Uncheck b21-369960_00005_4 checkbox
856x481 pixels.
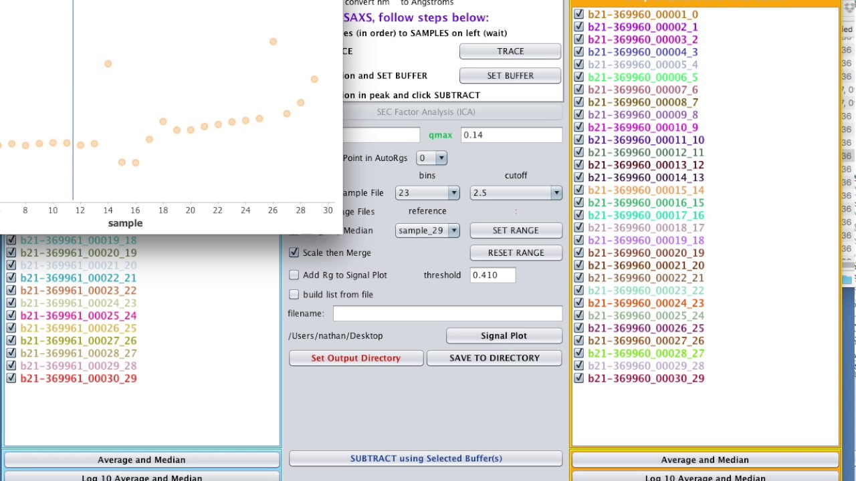[x=579, y=64]
